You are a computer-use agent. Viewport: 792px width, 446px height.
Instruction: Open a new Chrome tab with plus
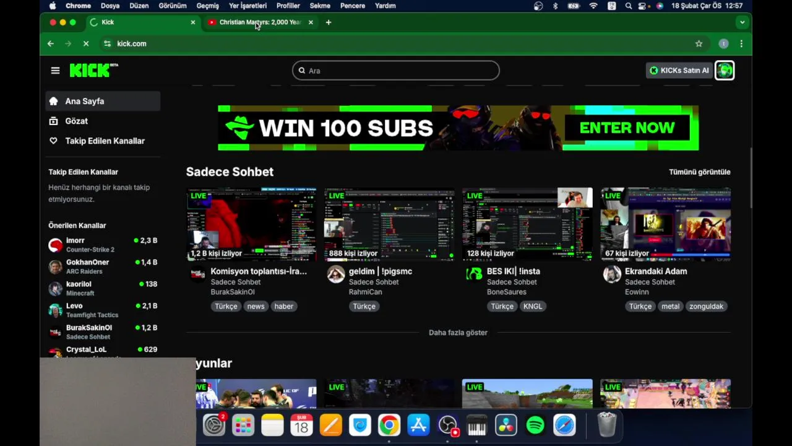pos(329,22)
